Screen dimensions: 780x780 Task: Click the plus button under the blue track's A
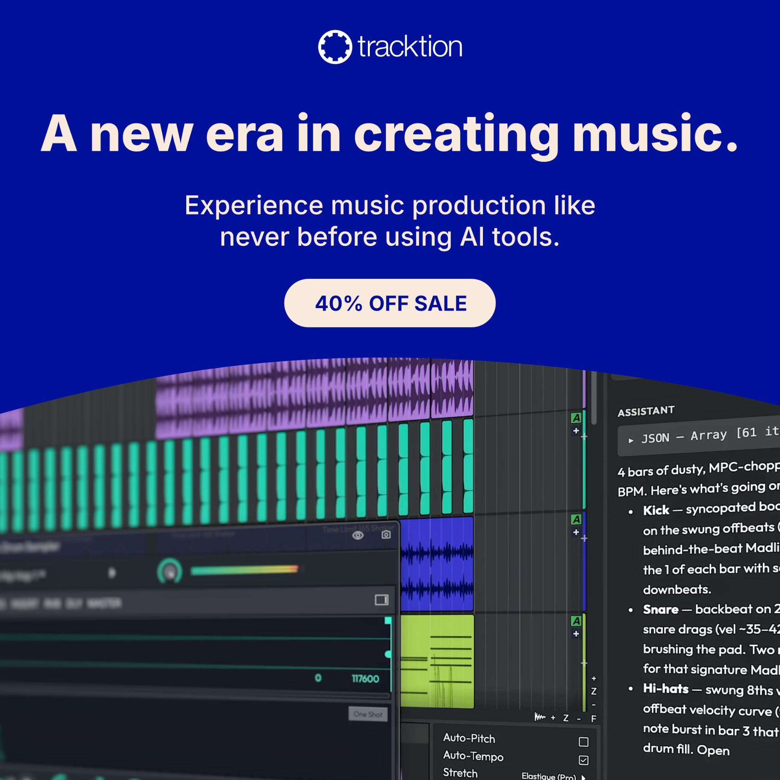tap(576, 532)
